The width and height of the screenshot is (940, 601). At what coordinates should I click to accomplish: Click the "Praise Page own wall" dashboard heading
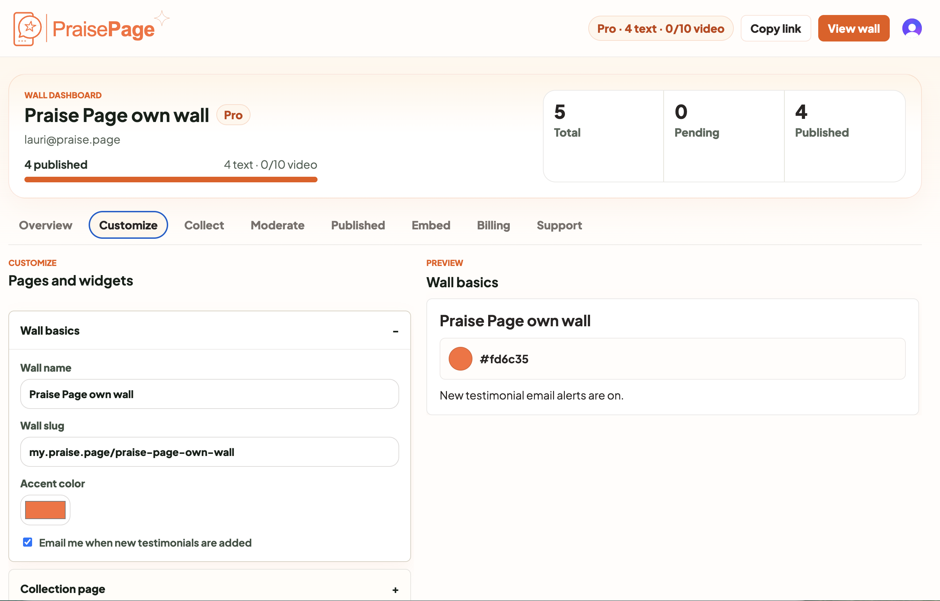click(117, 115)
